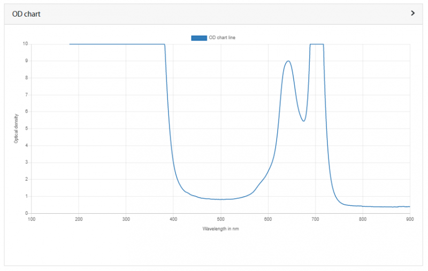Click the 5 label on y-axis

26,128
